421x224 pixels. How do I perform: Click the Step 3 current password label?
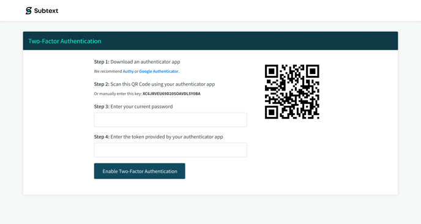coord(133,106)
